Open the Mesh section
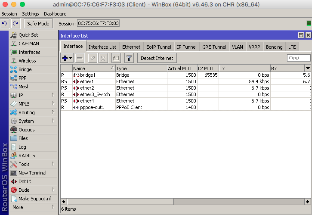The image size is (312, 215). click(34, 87)
